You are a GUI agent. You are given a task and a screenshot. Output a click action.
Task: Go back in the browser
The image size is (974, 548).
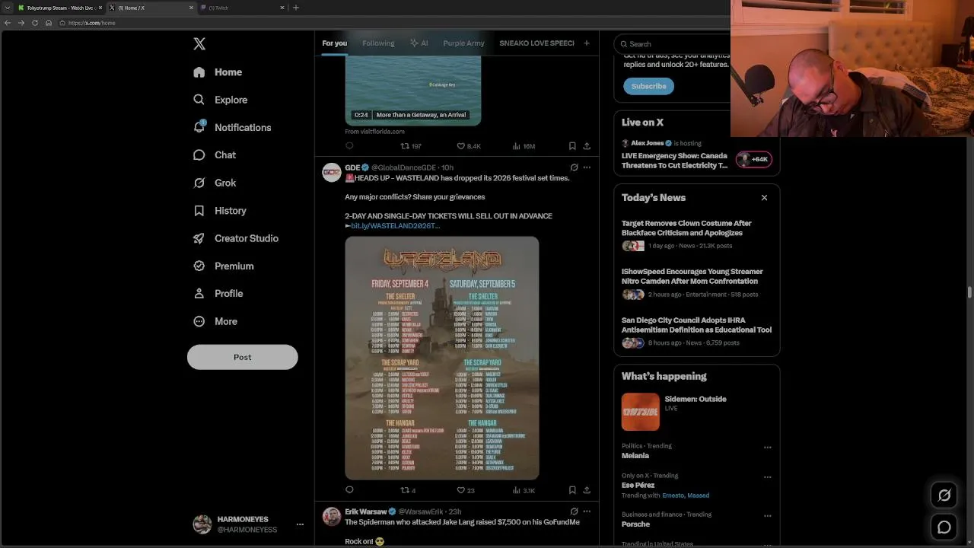click(x=8, y=23)
